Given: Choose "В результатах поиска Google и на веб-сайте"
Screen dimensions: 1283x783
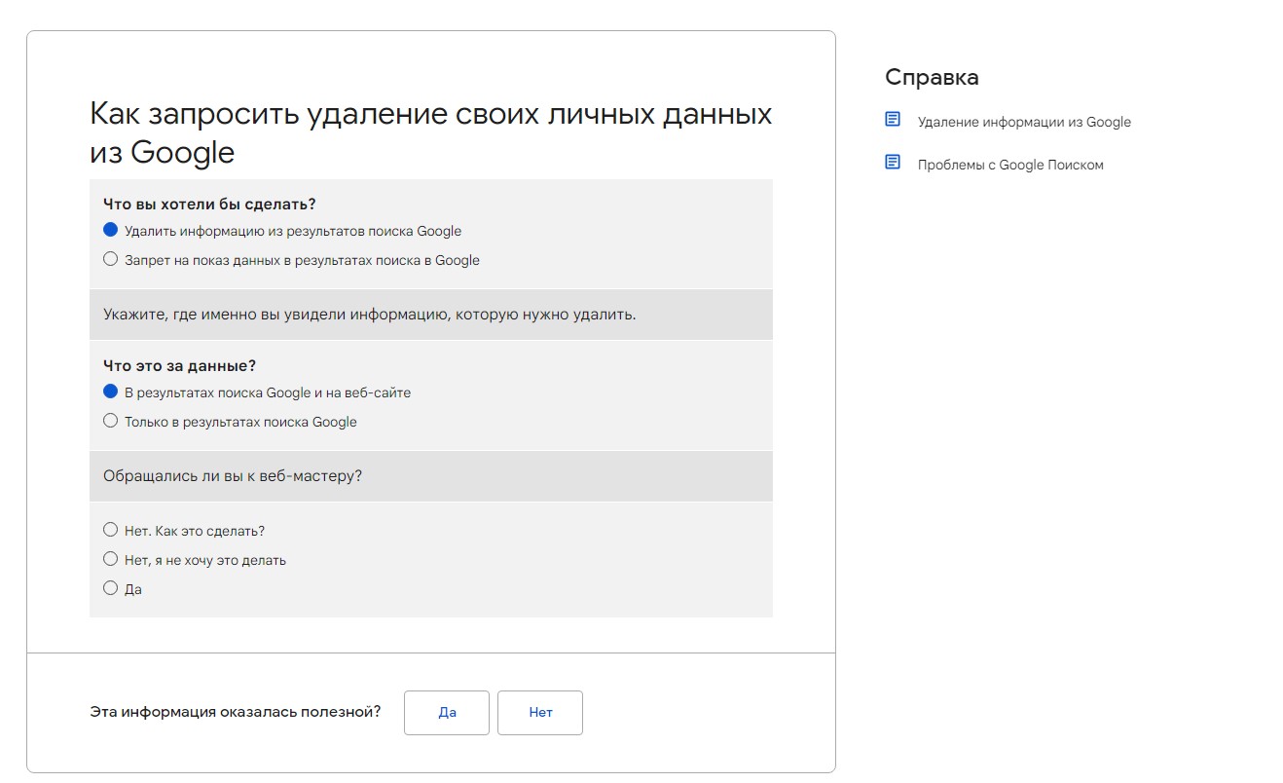Looking at the screenshot, I should (110, 391).
